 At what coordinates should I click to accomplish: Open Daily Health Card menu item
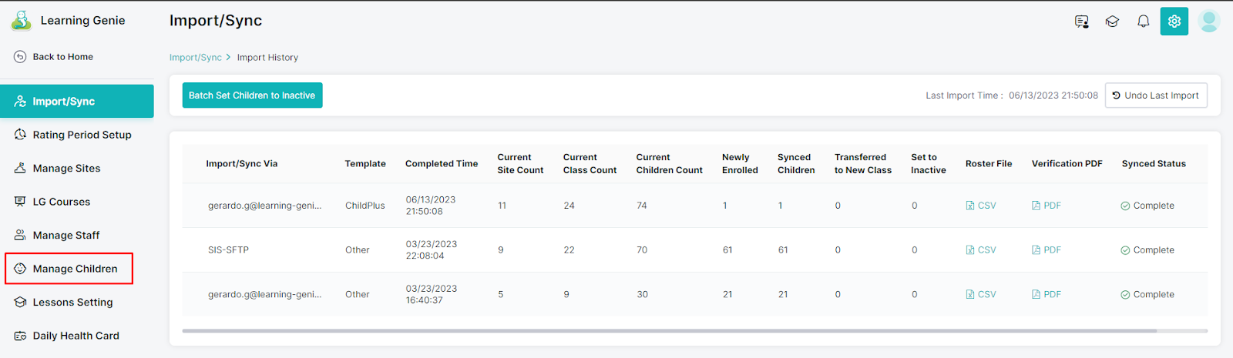point(76,336)
